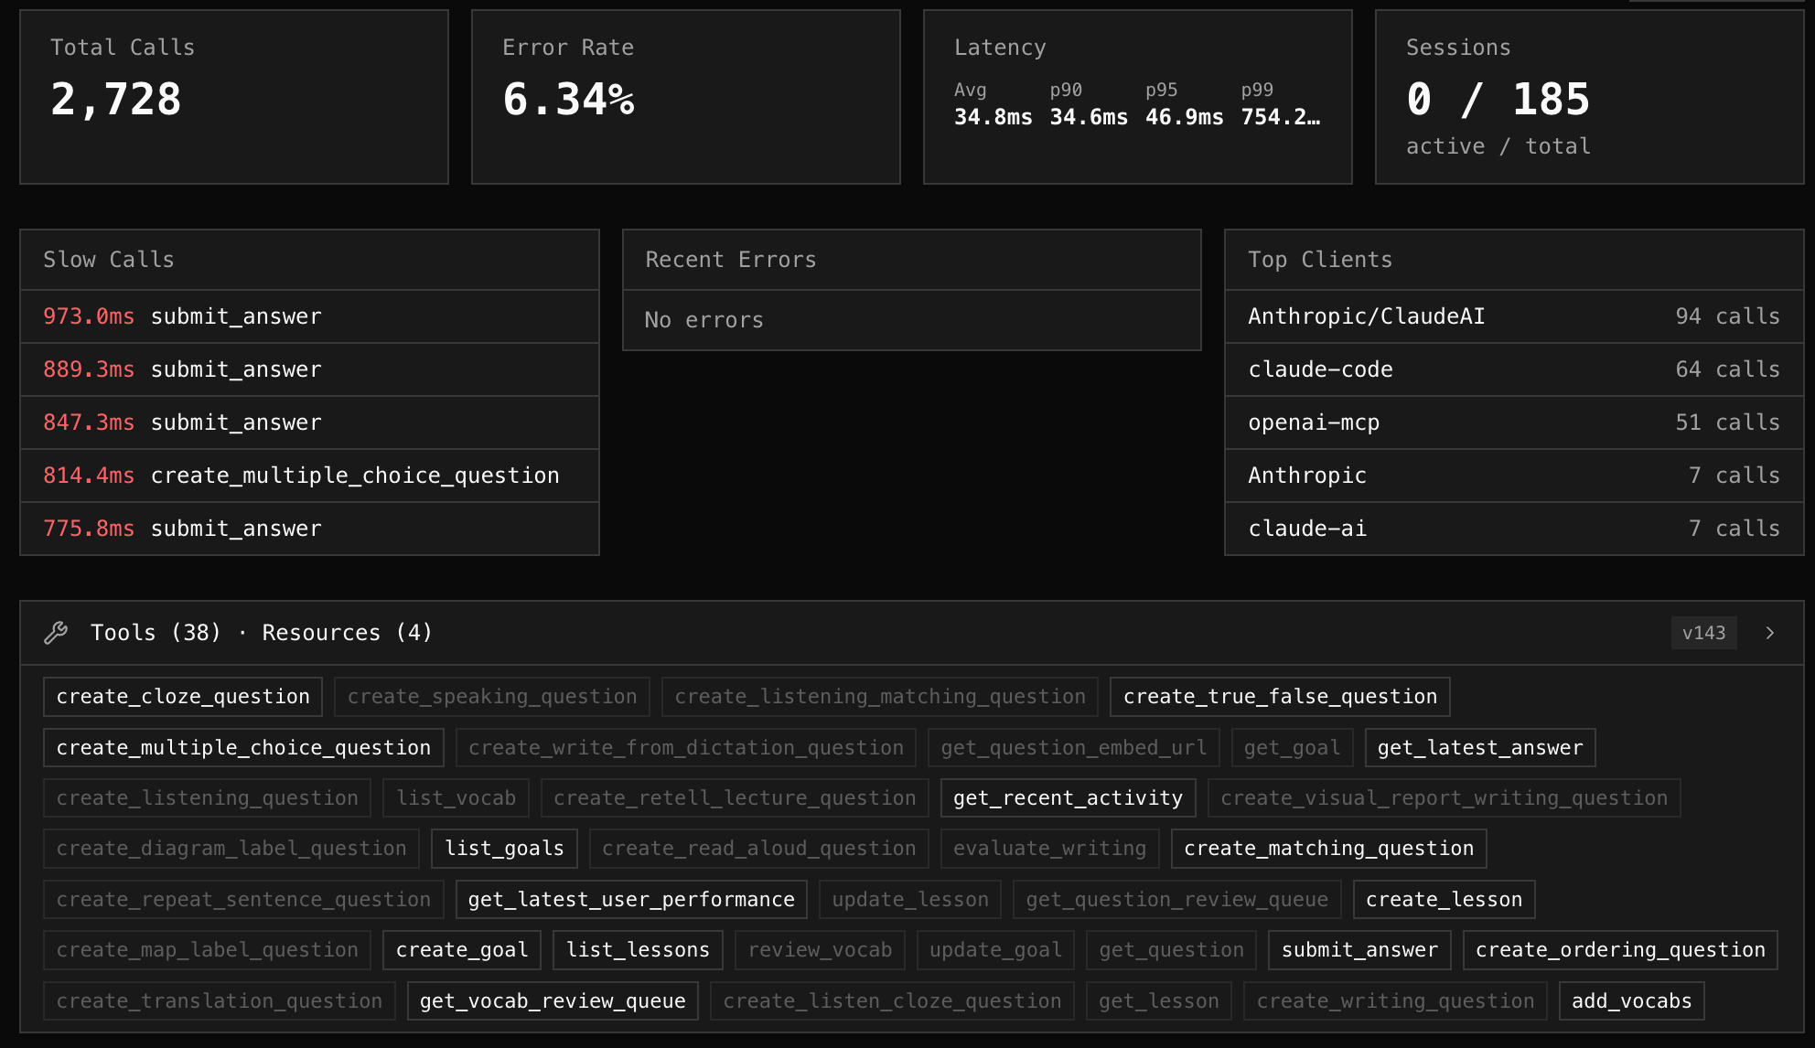This screenshot has width=1815, height=1048.
Task: Select the create_cloze_question tool chip
Action: point(183,697)
